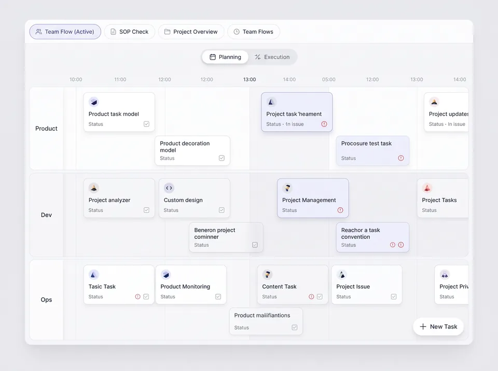498x371 pixels.
Task: Click the Project task'heament card avatar icon
Action: [x=271, y=102]
